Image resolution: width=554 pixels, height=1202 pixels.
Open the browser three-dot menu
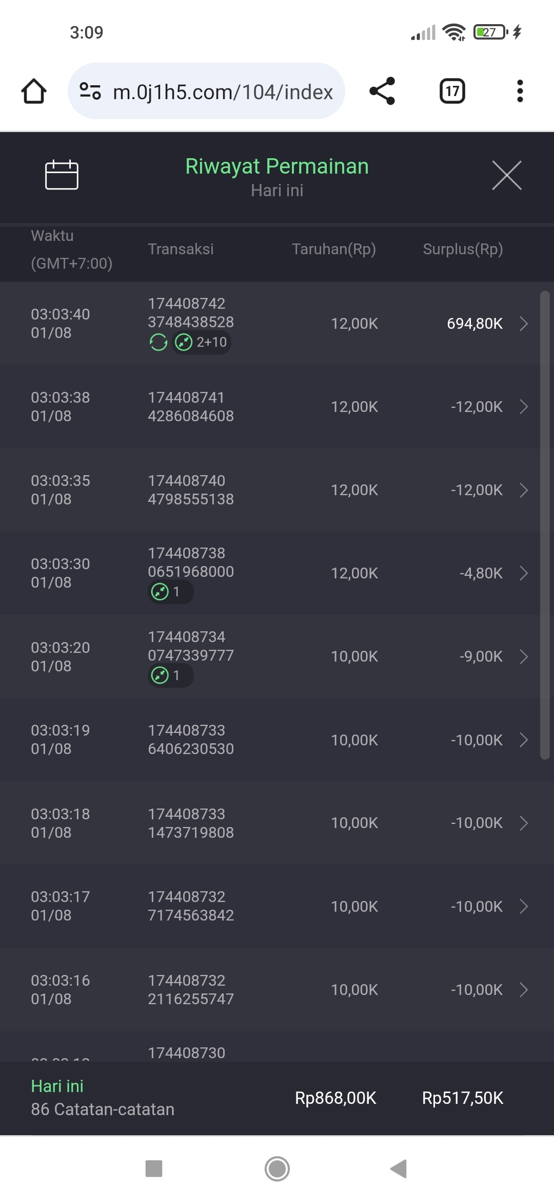tap(520, 91)
